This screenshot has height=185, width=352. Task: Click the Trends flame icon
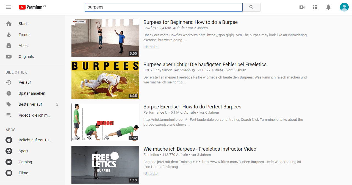pos(9,35)
